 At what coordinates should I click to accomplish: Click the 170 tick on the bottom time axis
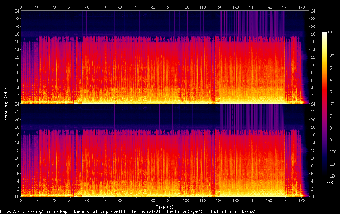301,201
